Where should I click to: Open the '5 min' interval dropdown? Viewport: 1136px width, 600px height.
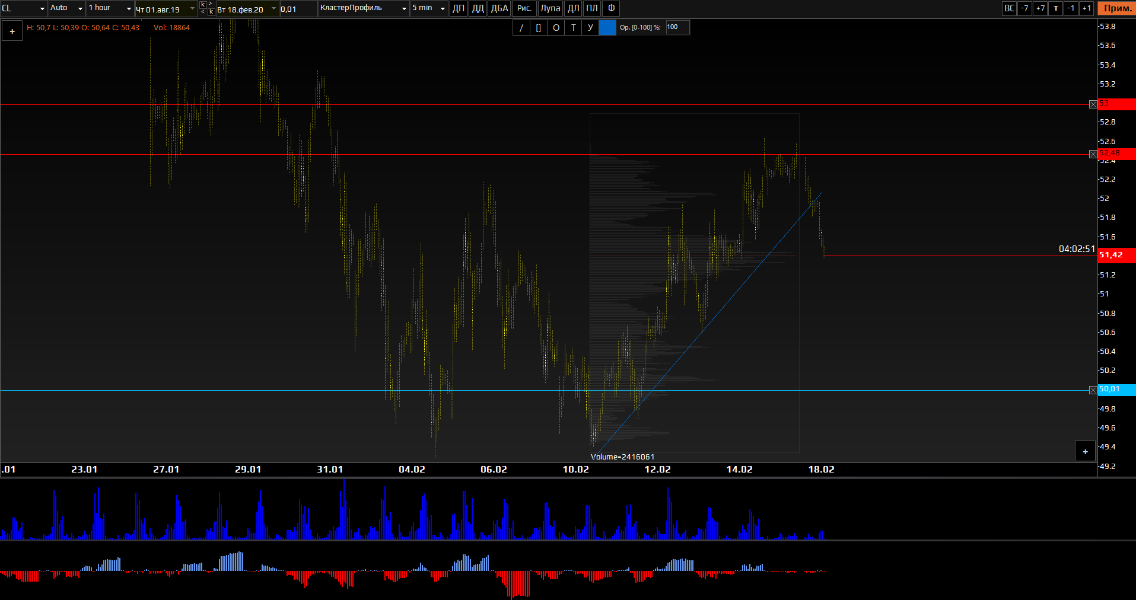tap(443, 8)
